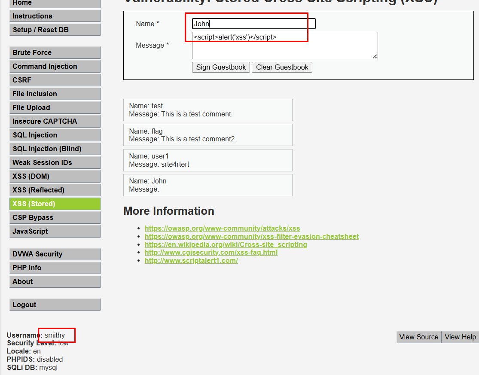Open the About page

(55, 281)
